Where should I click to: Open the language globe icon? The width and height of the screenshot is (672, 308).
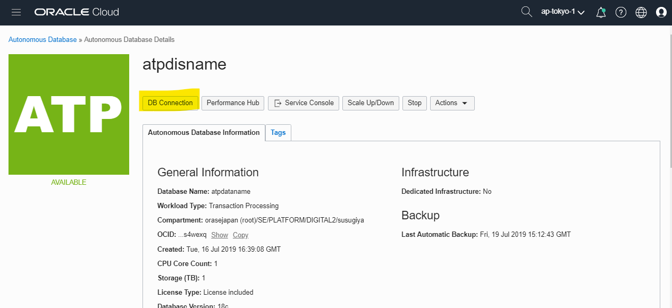click(641, 12)
